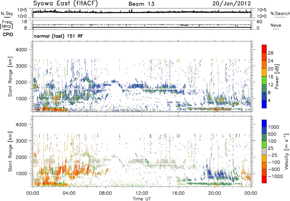
Task: Click the 'Time UT' axis title
Action: (x=142, y=199)
